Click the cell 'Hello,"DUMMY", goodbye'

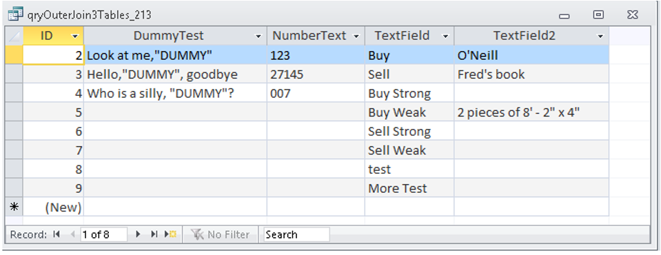(175, 74)
